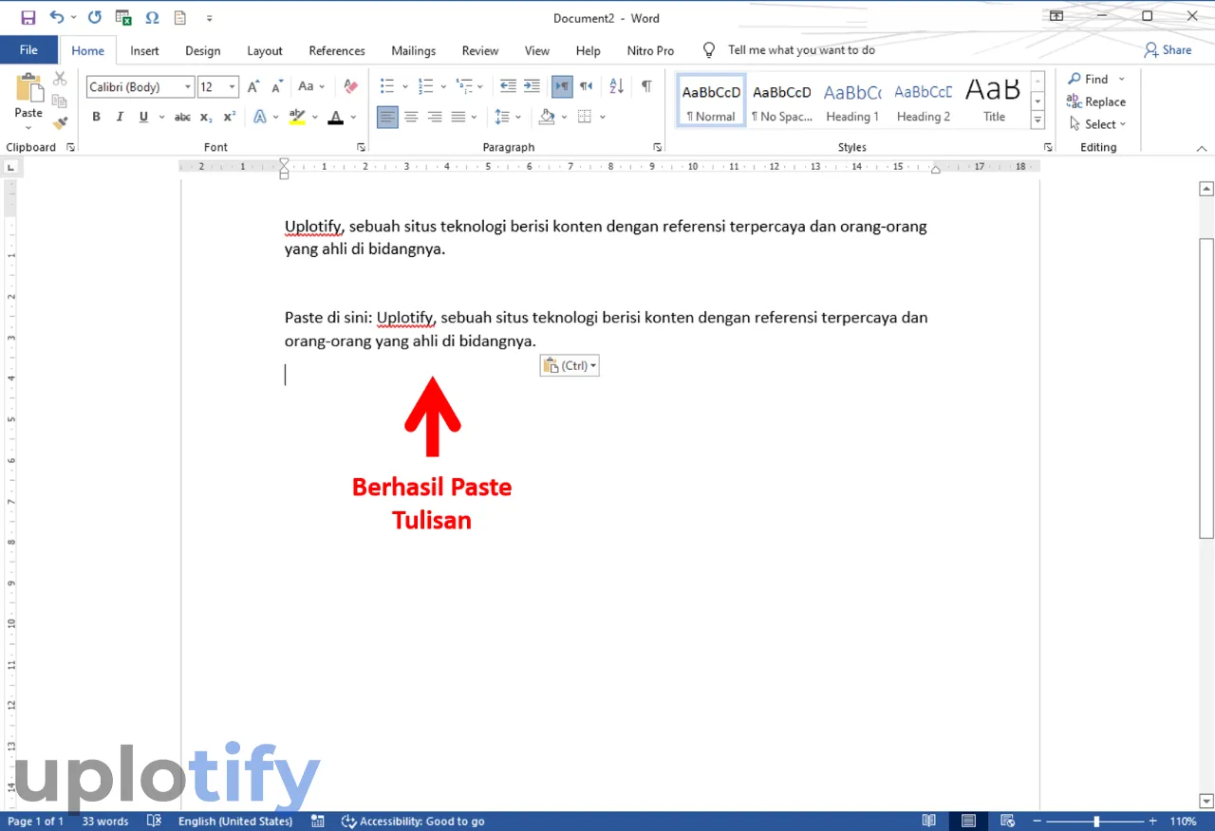The image size is (1215, 831).
Task: Click the Copy icon in Clipboard
Action: (60, 101)
